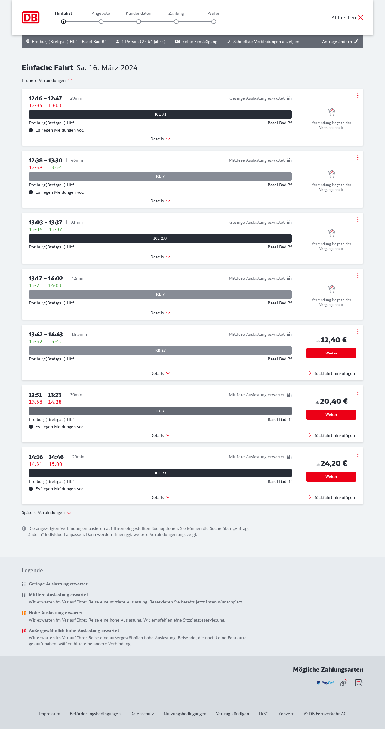Open three-dot menu for ICE 71 connection

pyautogui.click(x=358, y=95)
